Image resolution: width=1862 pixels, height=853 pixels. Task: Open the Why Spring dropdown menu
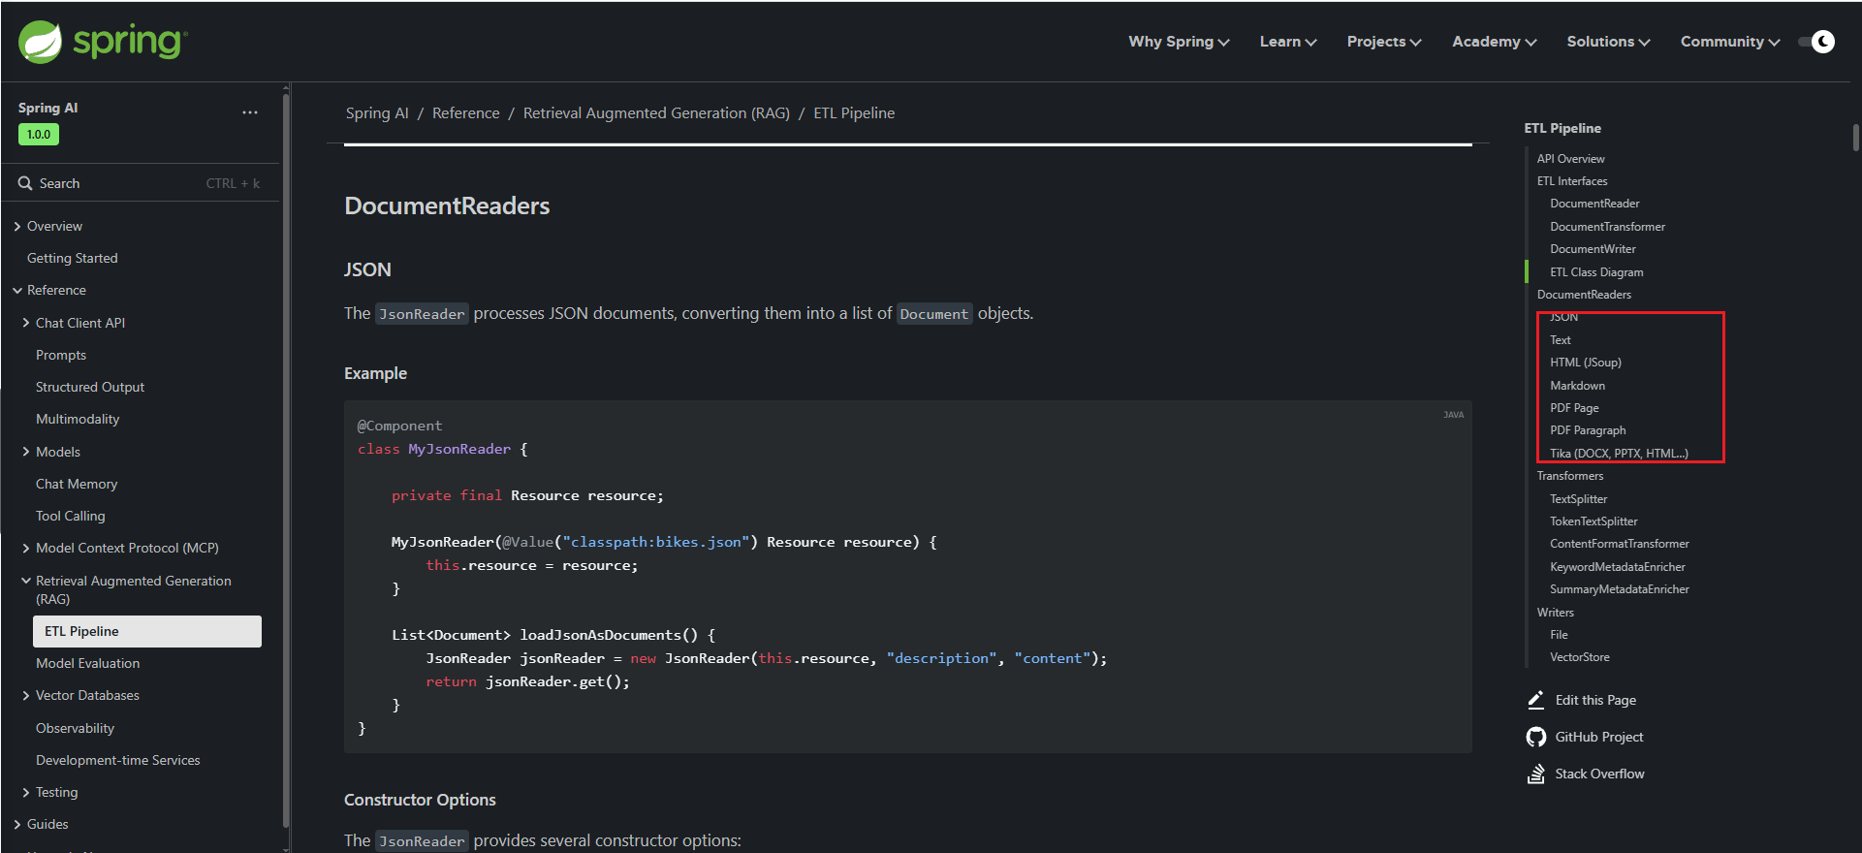1179,42
